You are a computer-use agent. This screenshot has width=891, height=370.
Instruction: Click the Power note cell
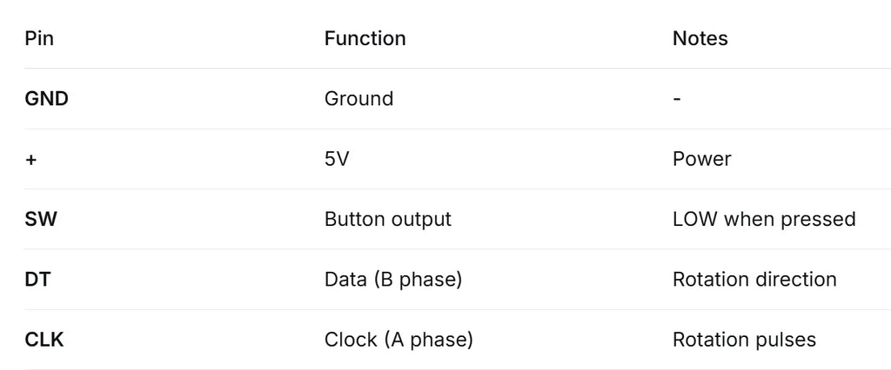tap(702, 159)
